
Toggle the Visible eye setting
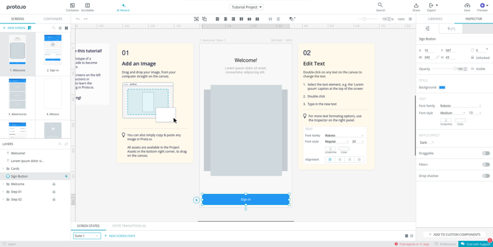pos(478,69)
